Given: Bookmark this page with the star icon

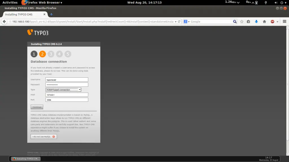Looking at the screenshot, I should tap(242, 21).
